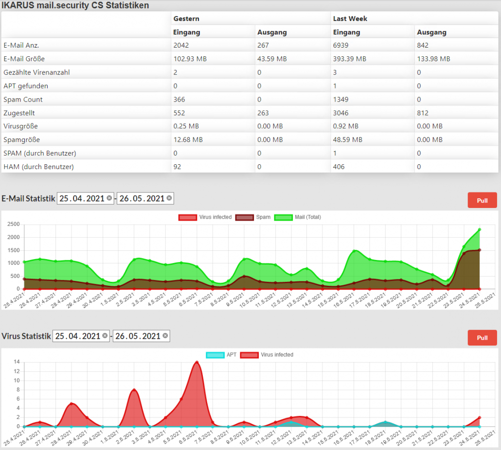
Task: Click the Virus Statistik section heading
Action: [x=26, y=336]
